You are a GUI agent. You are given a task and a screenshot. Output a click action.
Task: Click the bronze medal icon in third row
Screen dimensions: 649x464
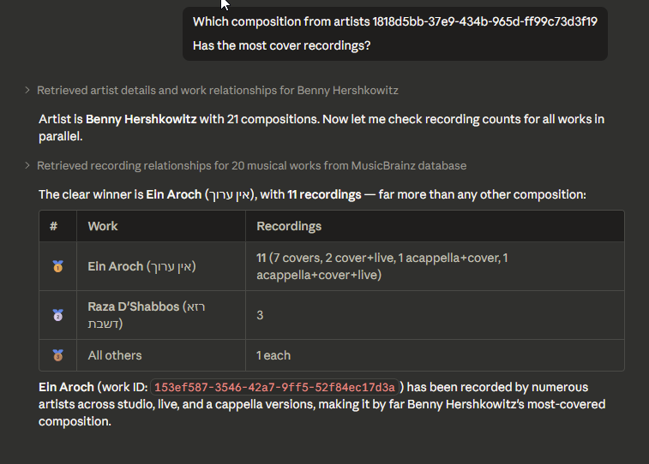pyautogui.click(x=57, y=354)
